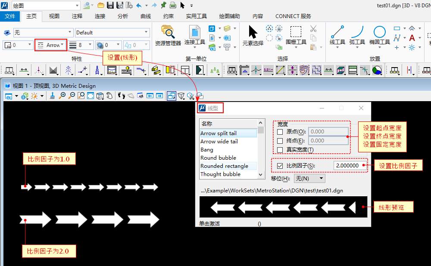Click the Cut scissors icon in ribbon
This screenshot has height=266, width=431.
(313, 28)
